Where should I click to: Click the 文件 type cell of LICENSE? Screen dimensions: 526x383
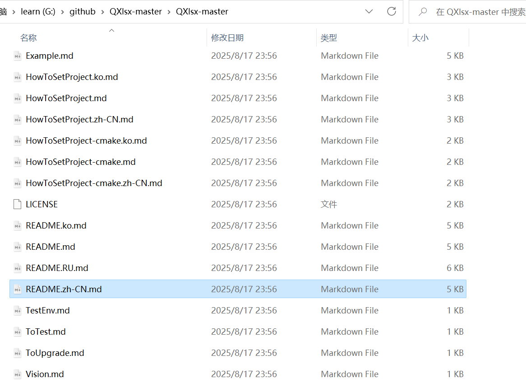pos(329,204)
